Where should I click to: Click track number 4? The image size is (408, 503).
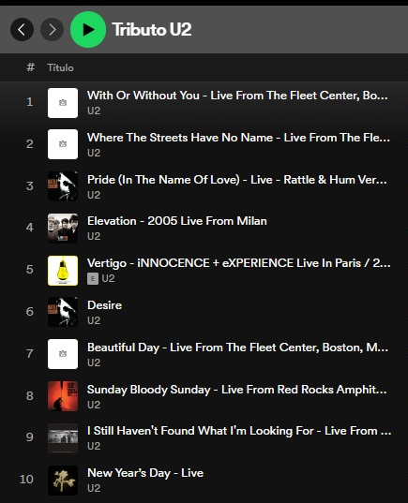30,228
